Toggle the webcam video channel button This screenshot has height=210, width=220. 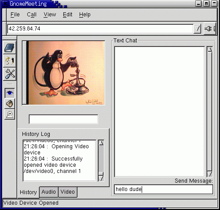point(10,114)
